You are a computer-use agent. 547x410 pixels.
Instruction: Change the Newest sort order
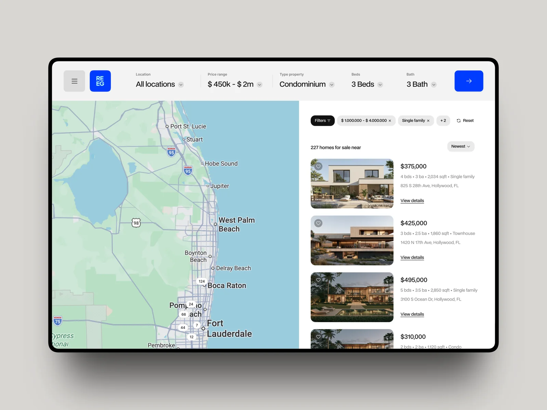[x=461, y=146]
